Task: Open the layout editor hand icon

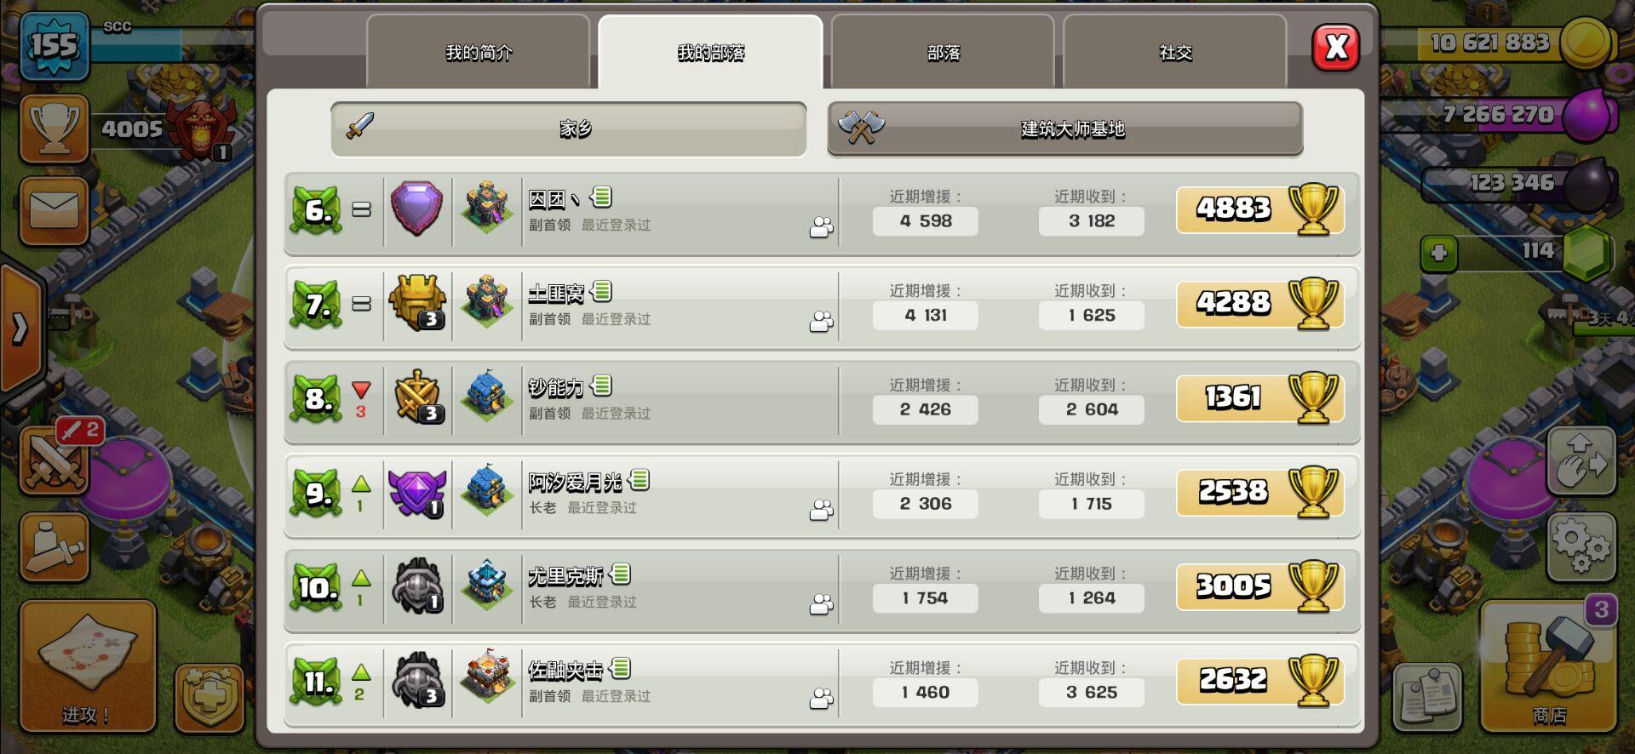Action: [1581, 461]
